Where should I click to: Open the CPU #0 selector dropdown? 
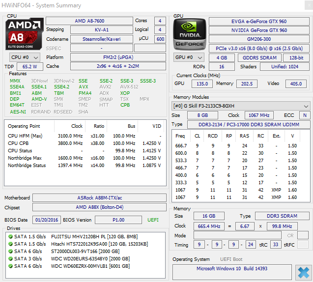(x=24, y=57)
